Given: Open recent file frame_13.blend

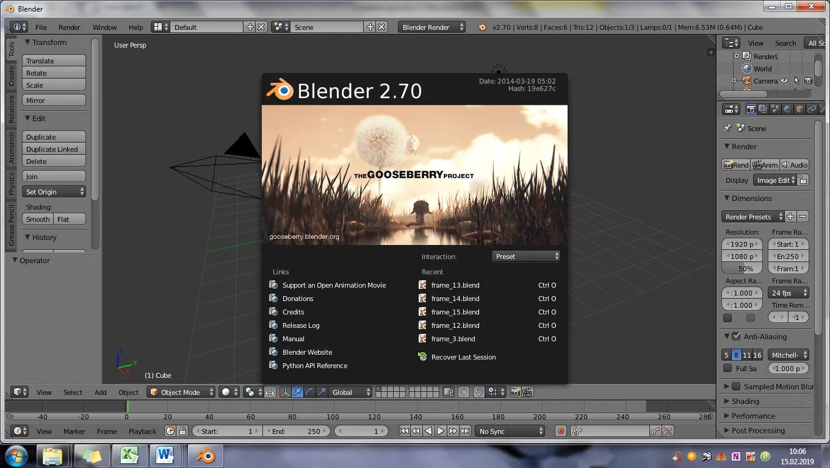Looking at the screenshot, I should [488, 285].
